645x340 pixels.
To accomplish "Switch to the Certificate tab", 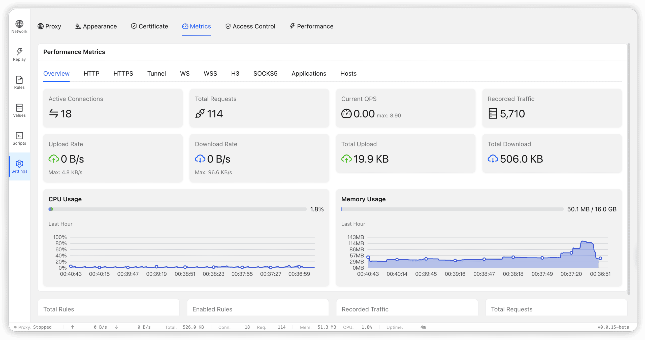I will 150,26.
